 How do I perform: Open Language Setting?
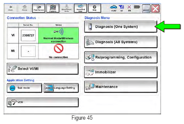click(61, 88)
